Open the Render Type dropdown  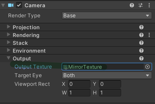click(x=107, y=16)
